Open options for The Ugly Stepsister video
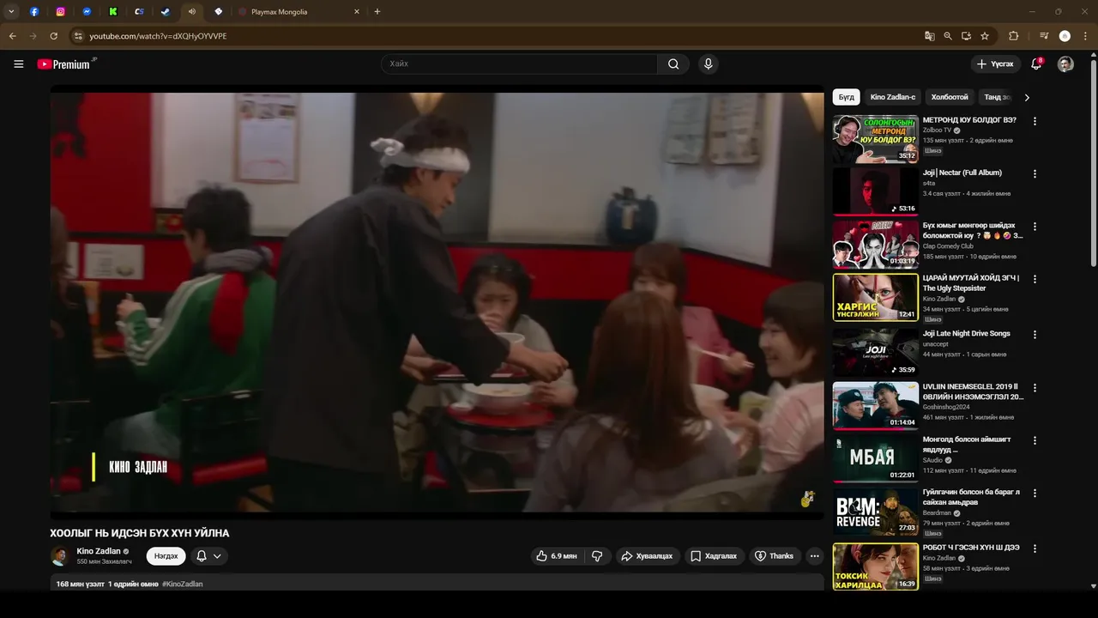The height and width of the screenshot is (618, 1098). 1035,279
